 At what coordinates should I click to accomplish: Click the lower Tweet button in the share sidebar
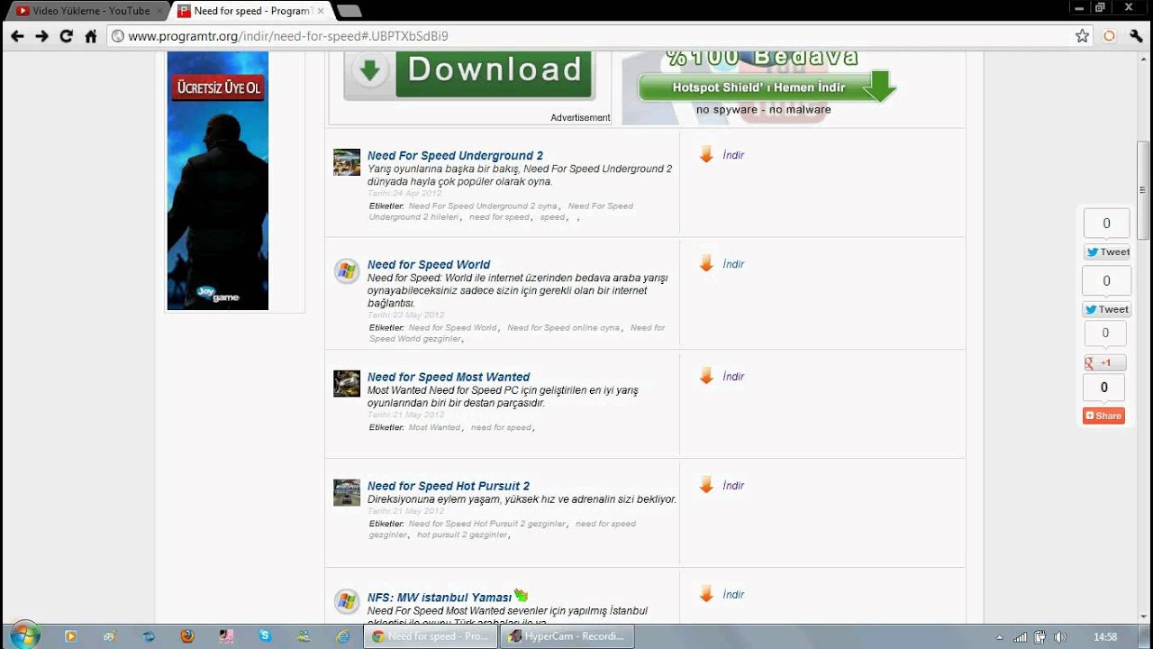[x=1106, y=309]
